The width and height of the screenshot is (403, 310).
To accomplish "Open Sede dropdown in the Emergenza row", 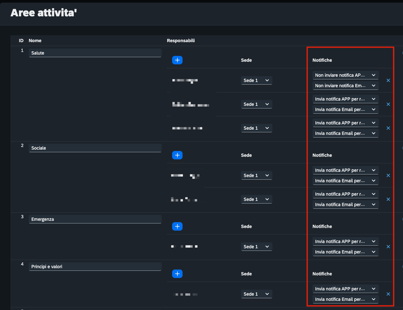I will click(256, 247).
